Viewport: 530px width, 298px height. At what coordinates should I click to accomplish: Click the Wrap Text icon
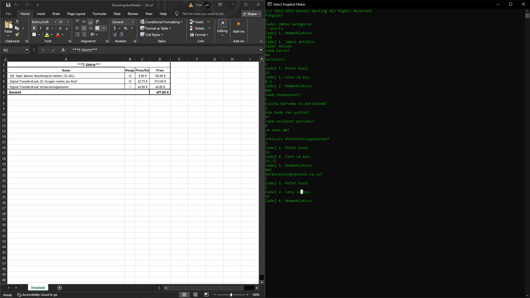point(97,22)
